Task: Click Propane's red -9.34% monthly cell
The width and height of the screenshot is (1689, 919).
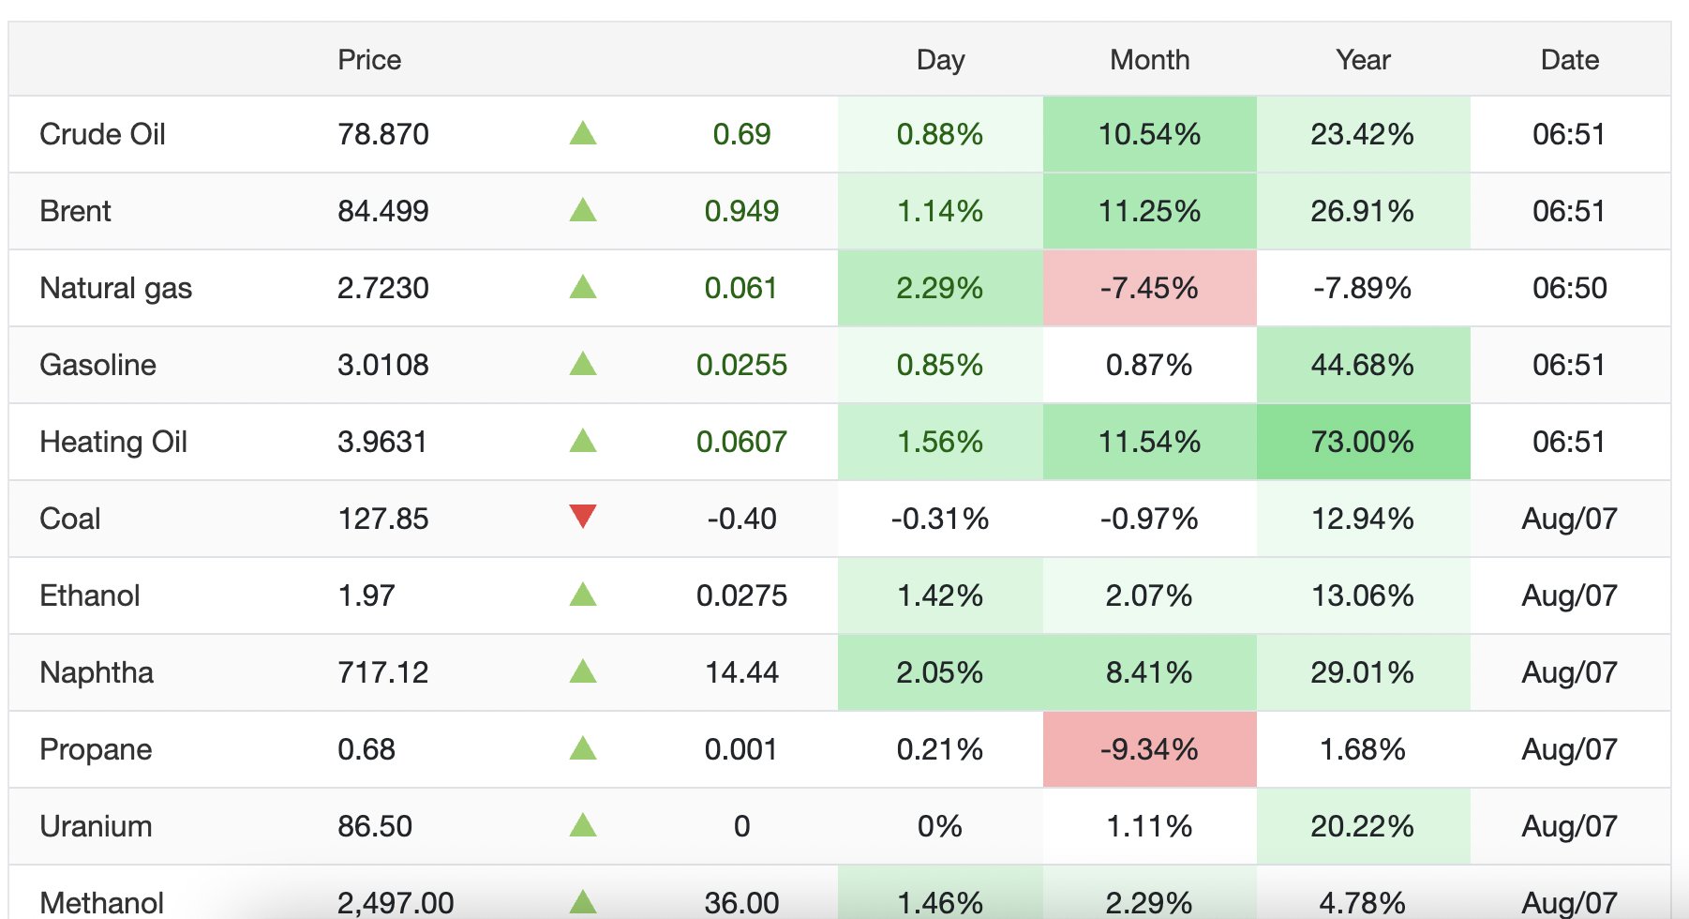Action: (1149, 749)
